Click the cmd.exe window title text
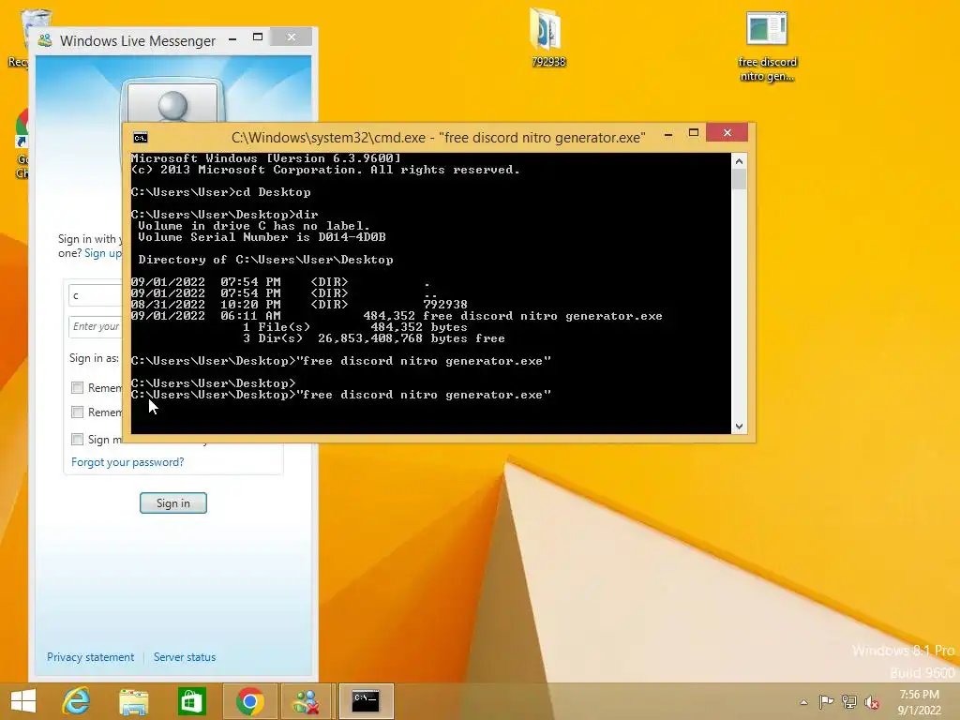Image resolution: width=960 pixels, height=720 pixels. point(439,138)
